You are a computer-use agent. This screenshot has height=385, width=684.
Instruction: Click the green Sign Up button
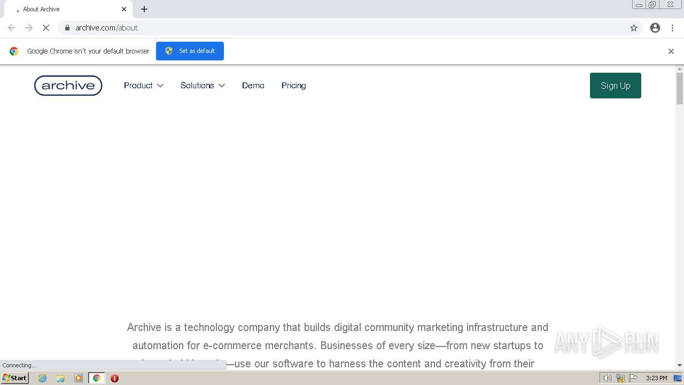click(616, 86)
